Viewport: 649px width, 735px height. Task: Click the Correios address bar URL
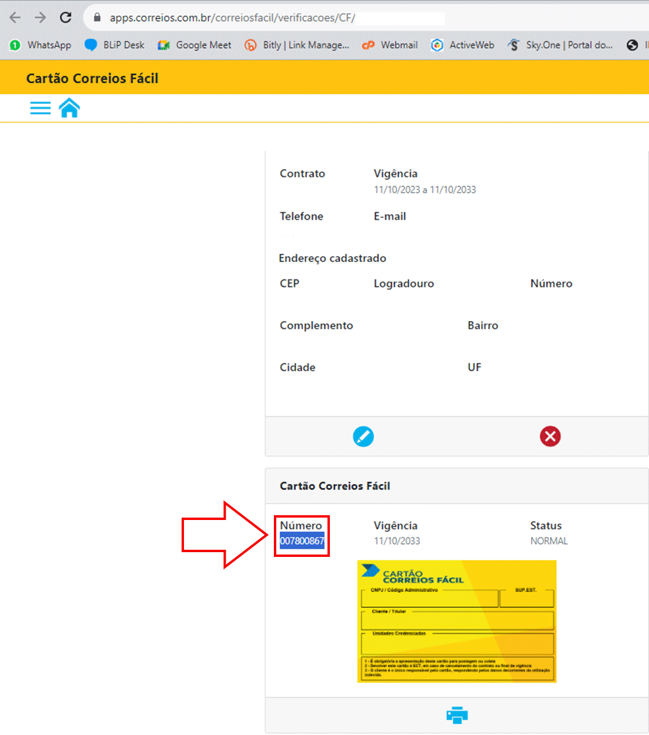pyautogui.click(x=232, y=18)
